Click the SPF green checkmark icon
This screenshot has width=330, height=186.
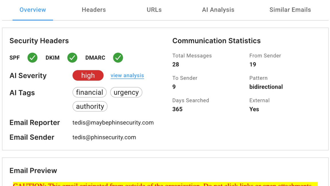click(x=32, y=58)
